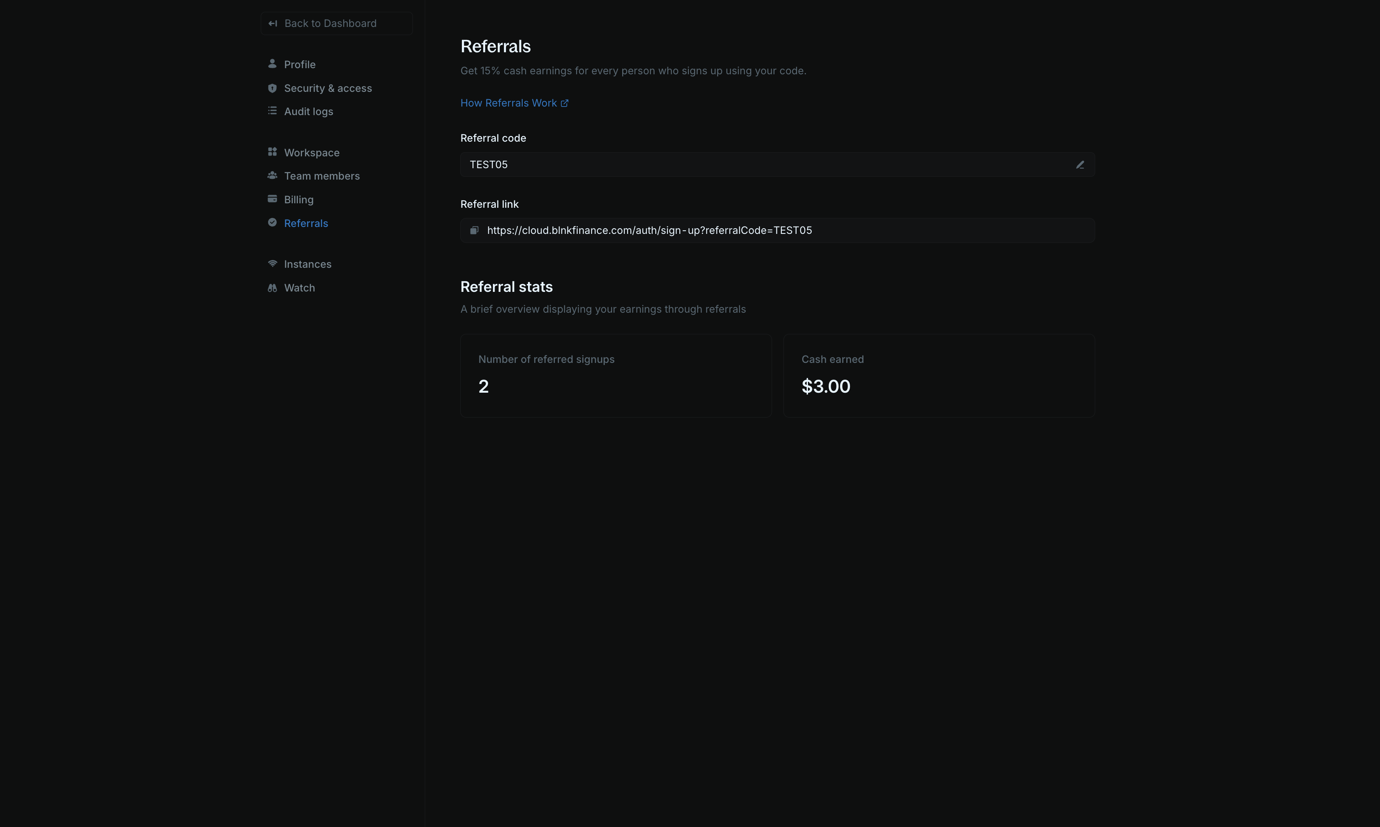Click the pencil icon to edit referral code
1380x827 pixels.
tap(1080, 165)
